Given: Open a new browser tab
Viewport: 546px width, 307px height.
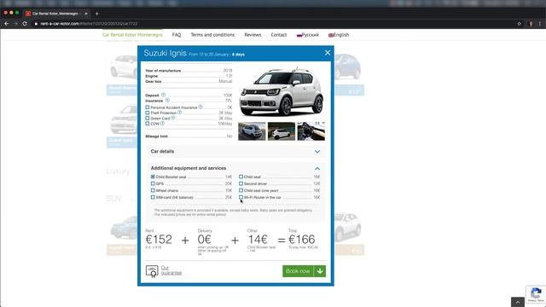Looking at the screenshot, I should pos(96,14).
